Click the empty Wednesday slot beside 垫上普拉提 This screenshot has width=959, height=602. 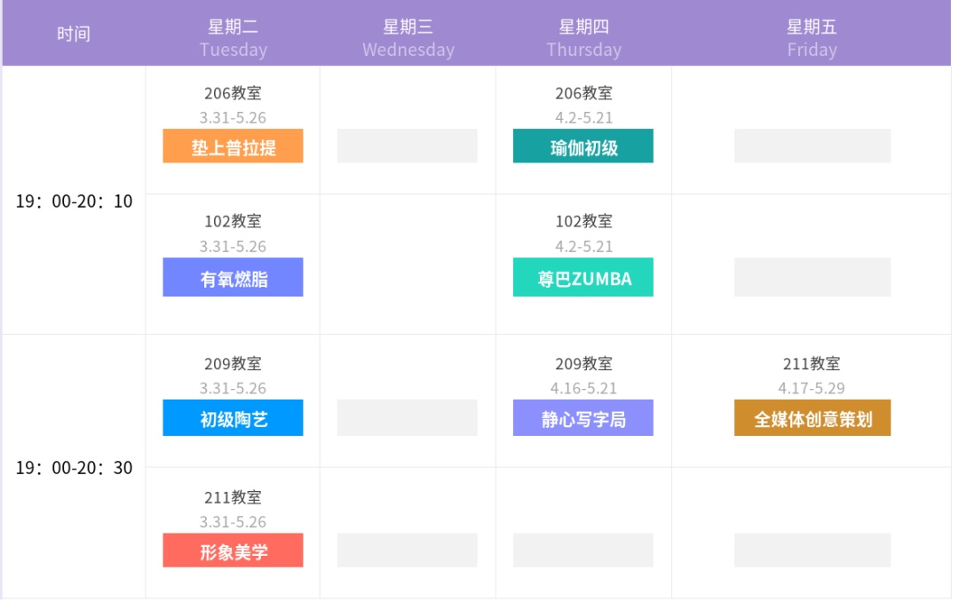pos(407,146)
